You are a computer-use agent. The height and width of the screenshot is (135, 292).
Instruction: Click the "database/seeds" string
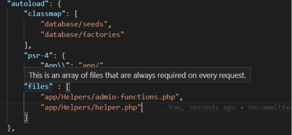click(x=74, y=24)
